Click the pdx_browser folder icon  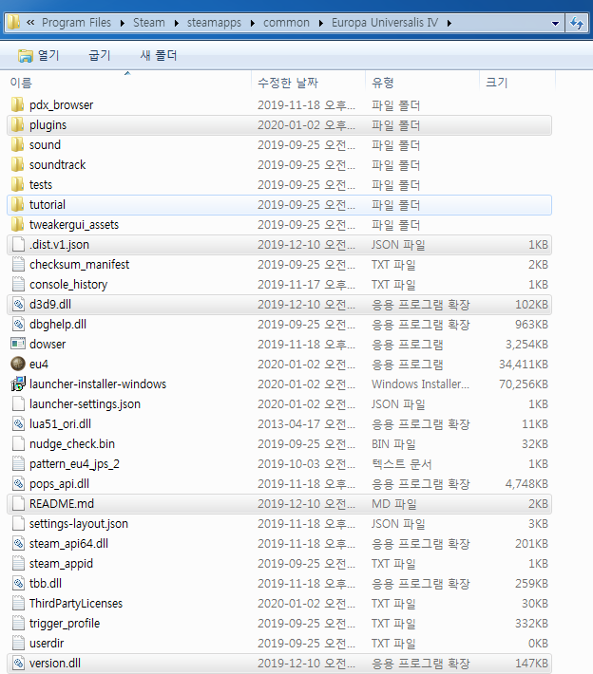pyautogui.click(x=18, y=104)
